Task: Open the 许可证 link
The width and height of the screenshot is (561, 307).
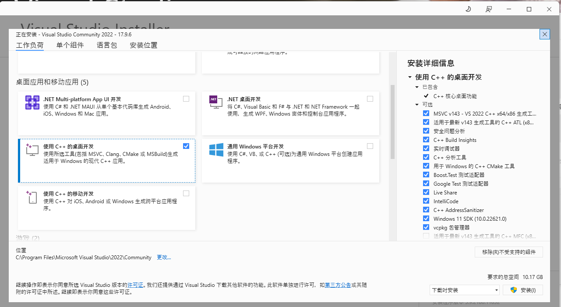Action: (x=135, y=285)
